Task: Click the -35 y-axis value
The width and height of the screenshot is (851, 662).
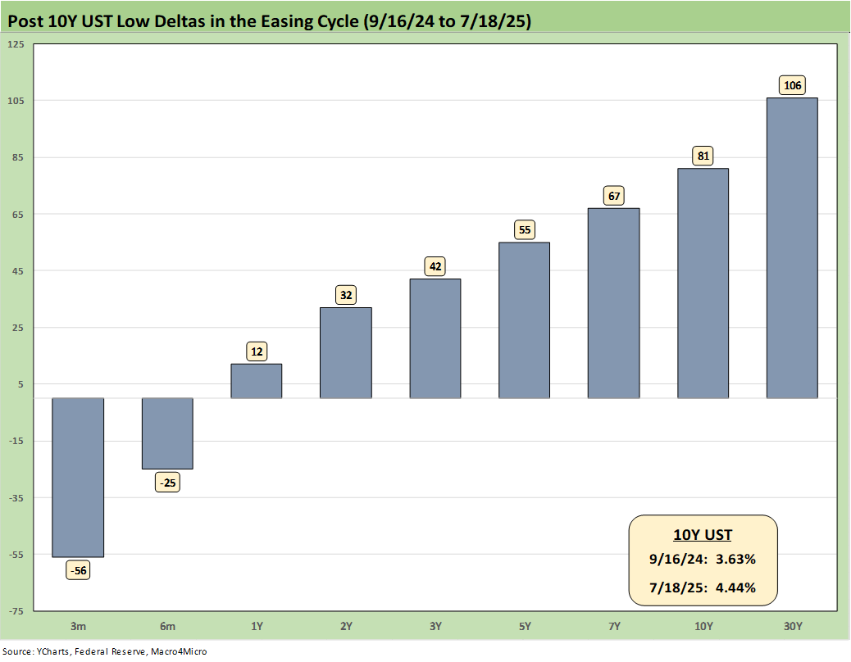Action: [16, 498]
